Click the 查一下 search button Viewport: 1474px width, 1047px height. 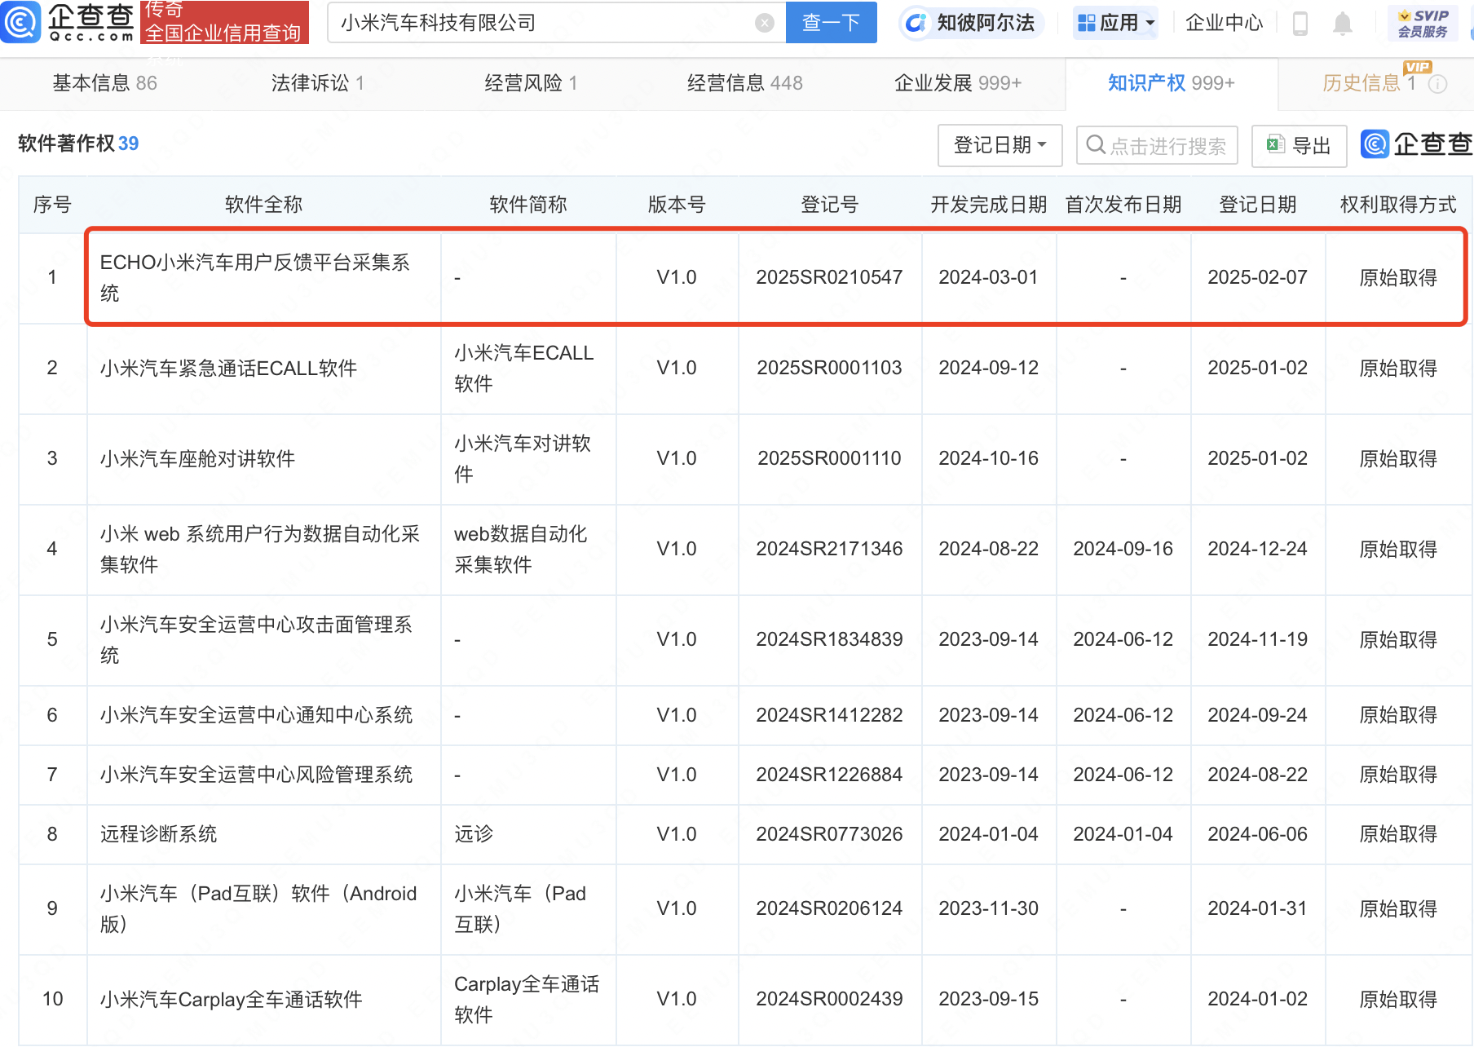pos(831,23)
